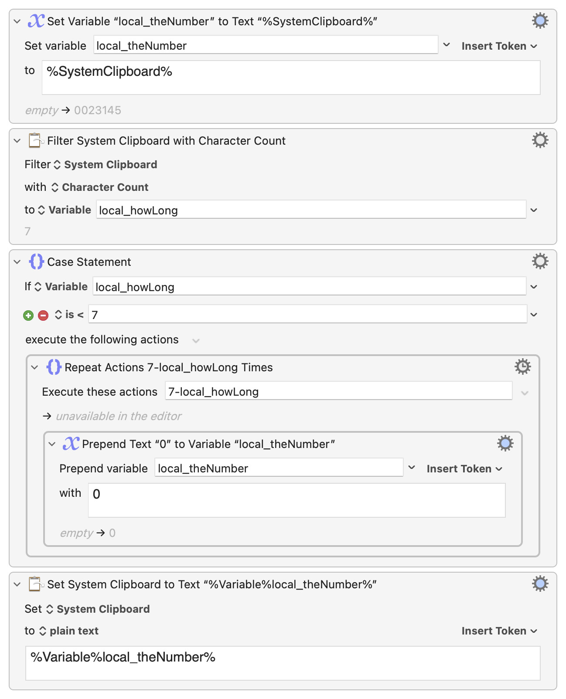566x699 pixels.
Task: Open gear menu for Set Variable action
Action: (x=540, y=20)
